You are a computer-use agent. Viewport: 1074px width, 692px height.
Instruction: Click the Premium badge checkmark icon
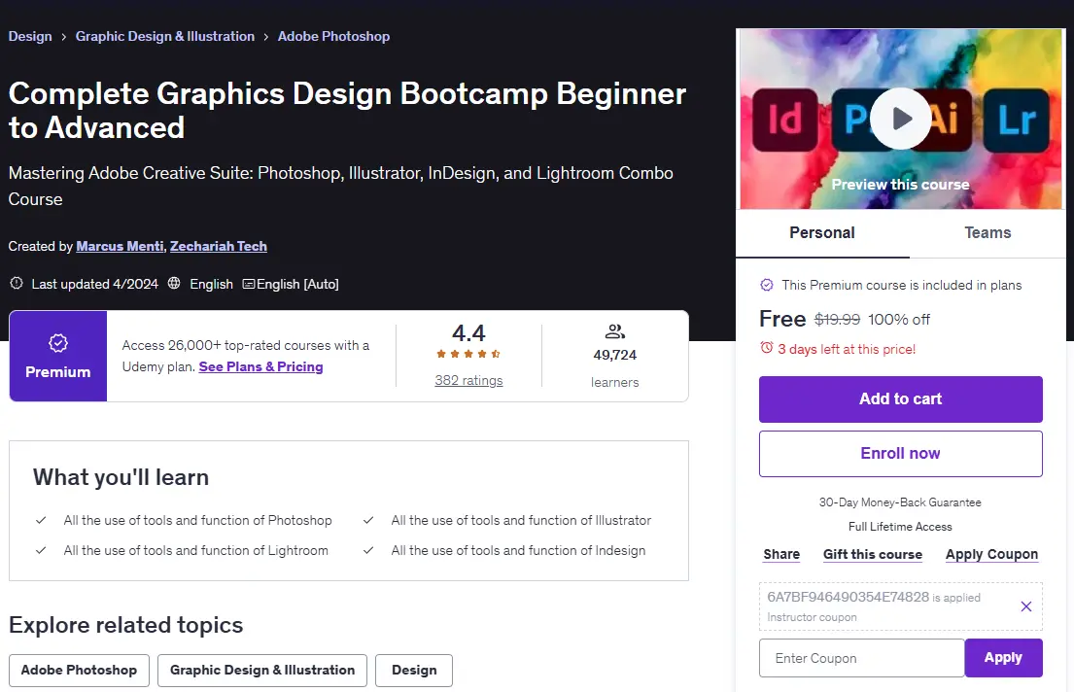tap(58, 342)
